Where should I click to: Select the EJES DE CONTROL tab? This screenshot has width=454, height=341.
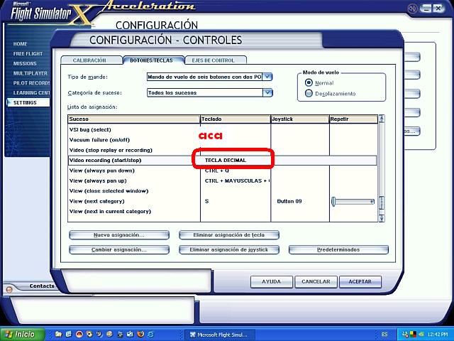coord(215,60)
